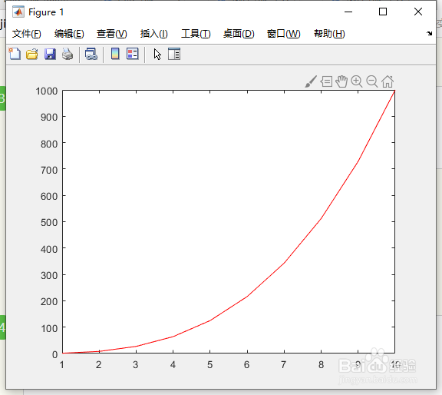The width and height of the screenshot is (442, 395).
Task: Create a new figure with toolbar icon
Action: click(15, 54)
